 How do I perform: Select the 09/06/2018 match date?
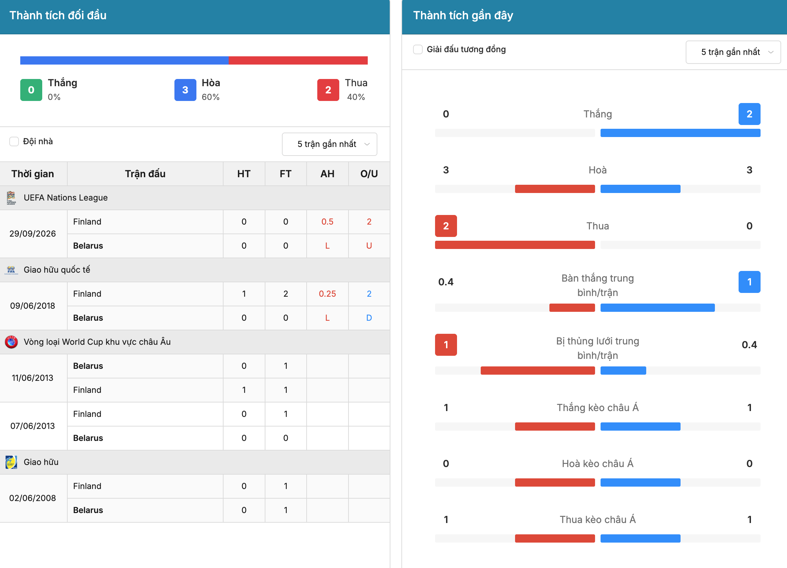click(33, 306)
